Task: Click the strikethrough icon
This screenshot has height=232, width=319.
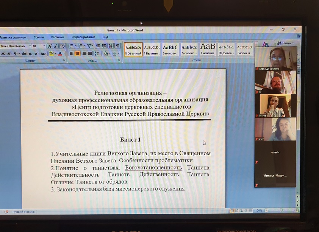Action: click(24, 54)
